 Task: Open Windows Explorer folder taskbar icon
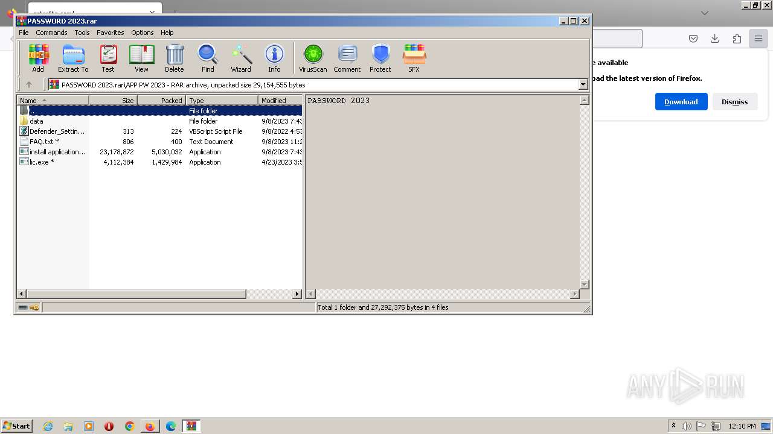[68, 426]
